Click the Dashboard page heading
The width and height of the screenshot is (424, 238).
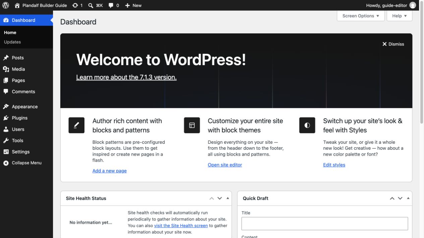tap(78, 22)
